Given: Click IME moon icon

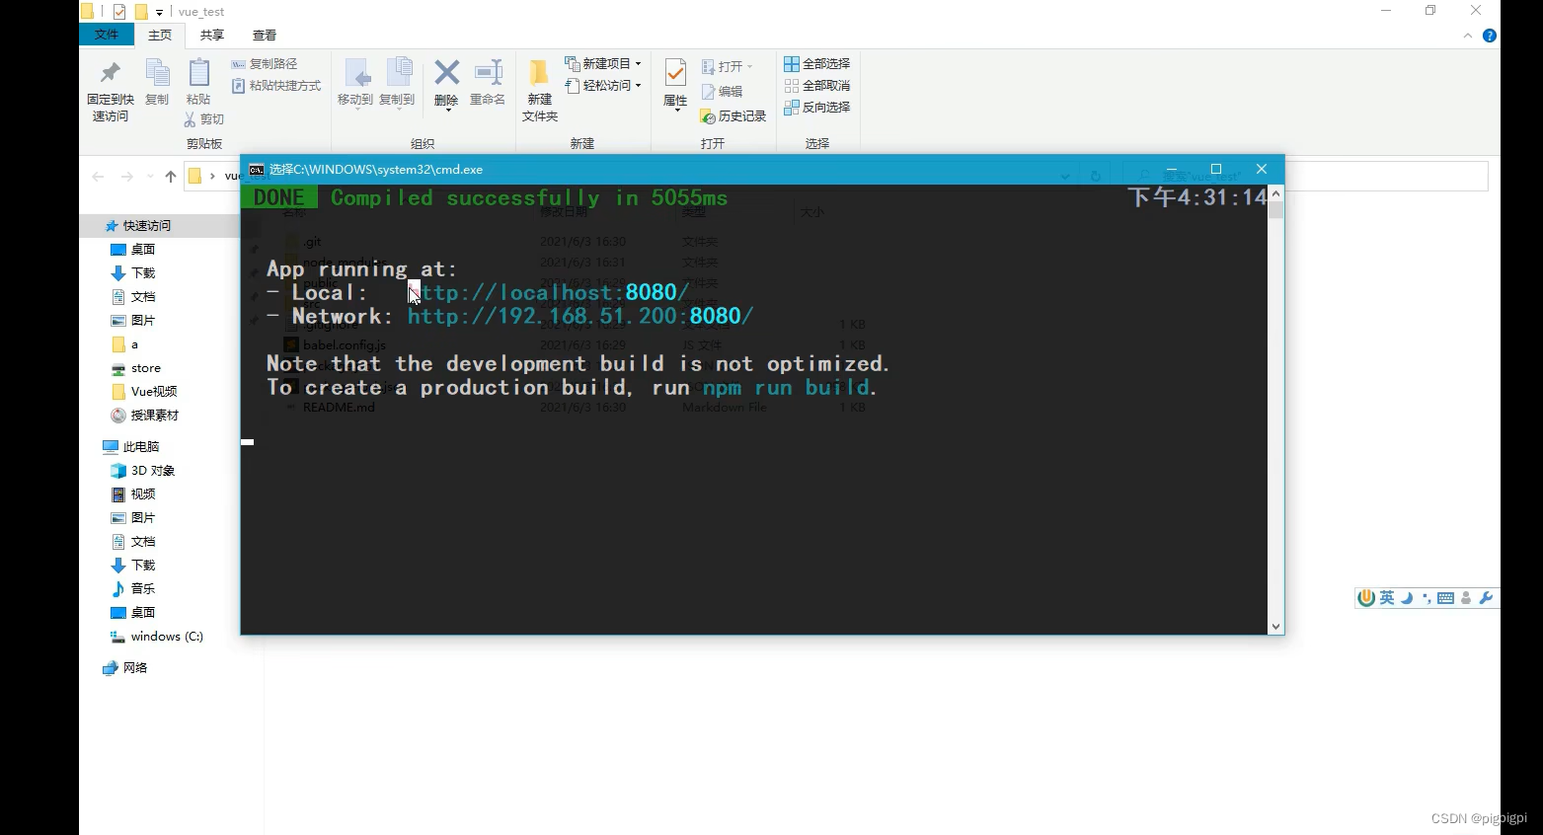Looking at the screenshot, I should [1407, 598].
